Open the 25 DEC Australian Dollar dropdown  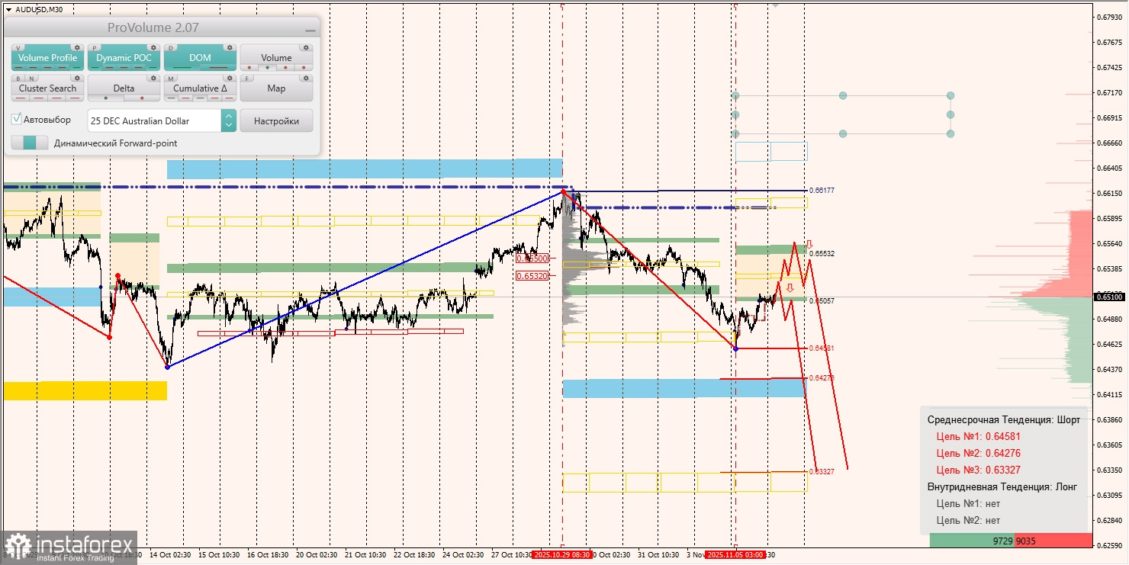click(155, 121)
